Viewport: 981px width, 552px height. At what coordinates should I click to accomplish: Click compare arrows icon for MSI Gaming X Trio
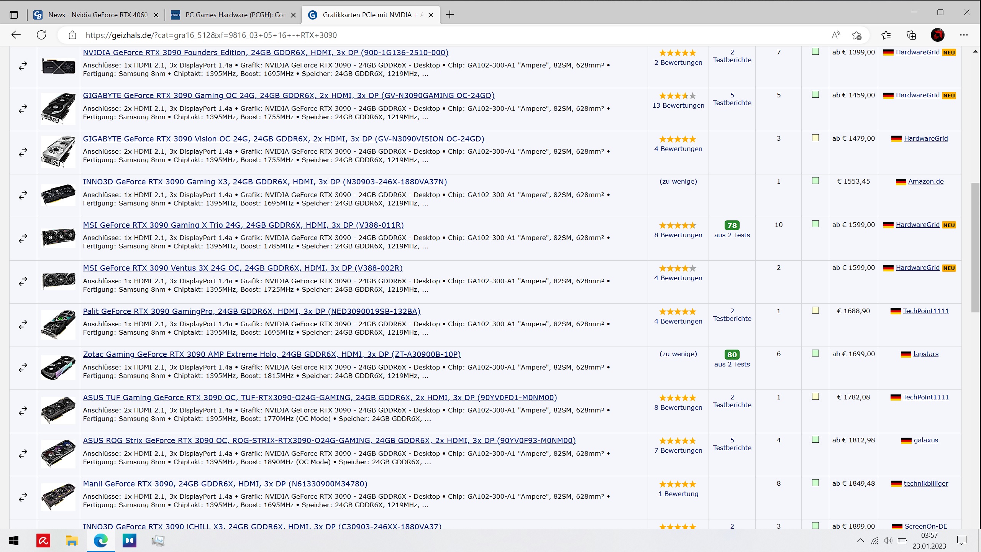pyautogui.click(x=23, y=238)
